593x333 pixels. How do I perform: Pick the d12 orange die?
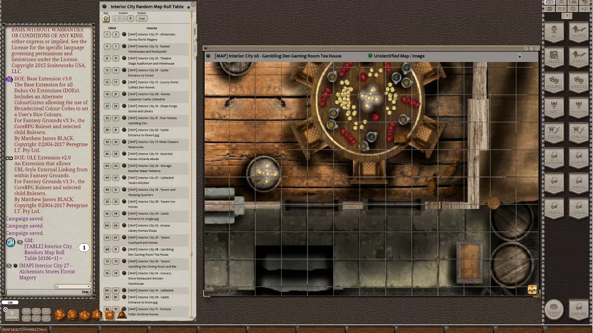[x=72, y=314]
